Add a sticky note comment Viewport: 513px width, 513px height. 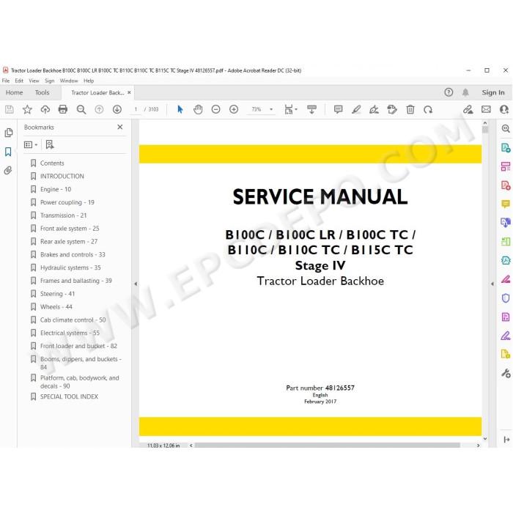pyautogui.click(x=339, y=109)
